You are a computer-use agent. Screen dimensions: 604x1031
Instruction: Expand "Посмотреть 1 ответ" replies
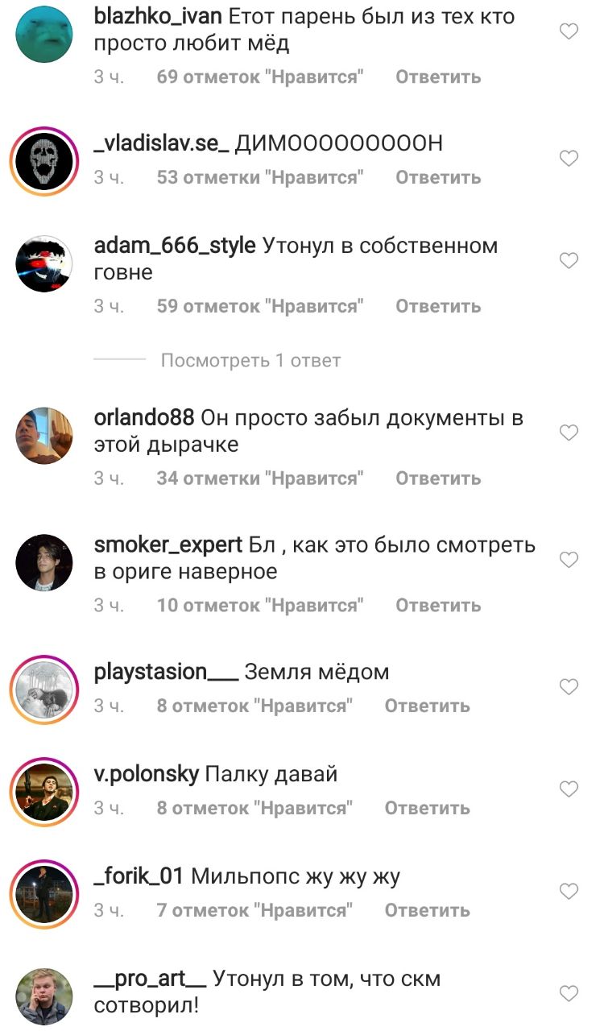[250, 360]
